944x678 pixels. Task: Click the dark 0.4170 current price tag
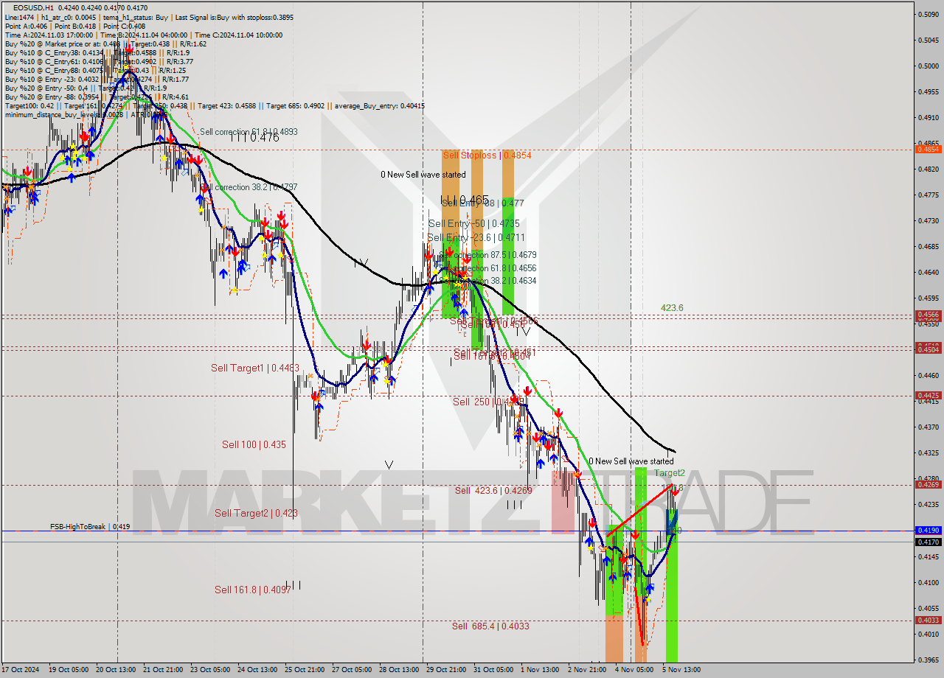point(928,542)
